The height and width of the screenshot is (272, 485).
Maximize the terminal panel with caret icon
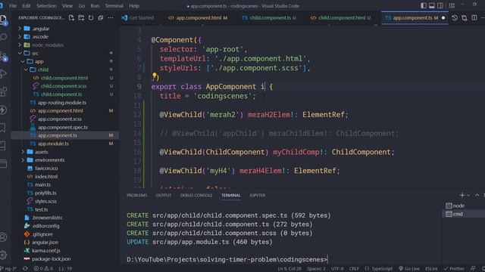477,195
